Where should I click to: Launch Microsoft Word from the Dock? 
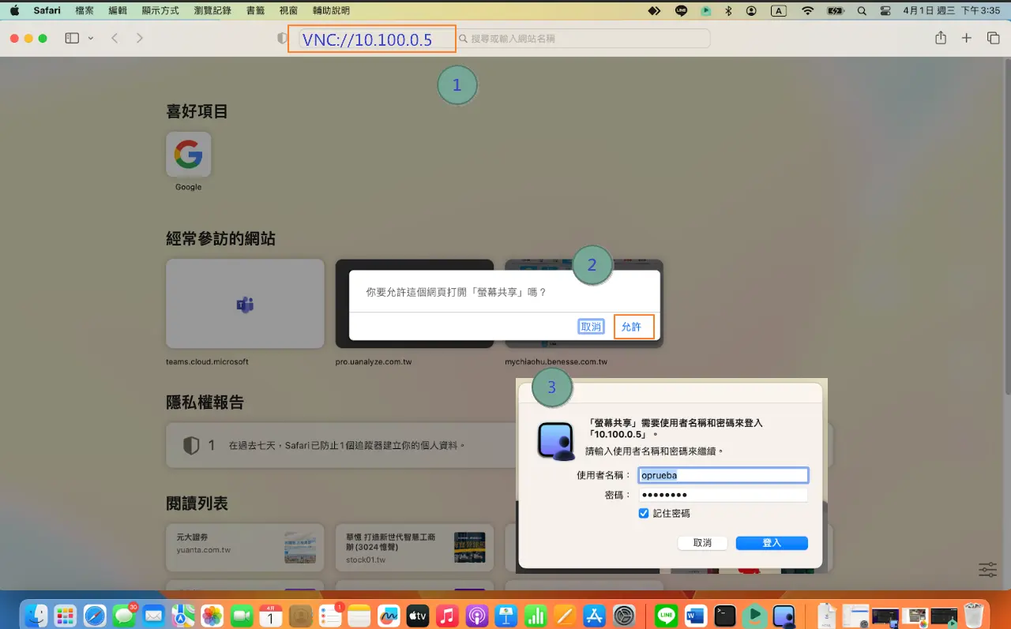(695, 616)
